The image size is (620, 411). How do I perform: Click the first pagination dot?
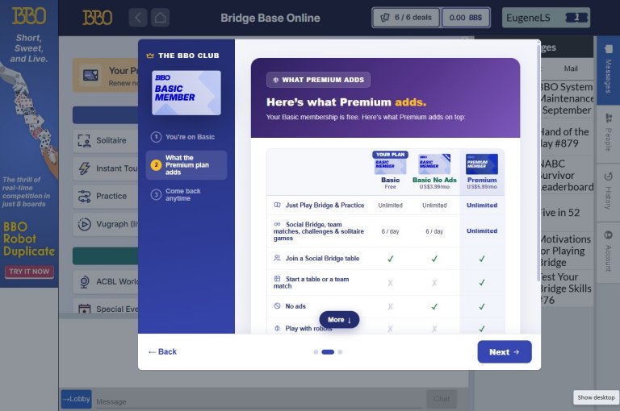click(316, 352)
